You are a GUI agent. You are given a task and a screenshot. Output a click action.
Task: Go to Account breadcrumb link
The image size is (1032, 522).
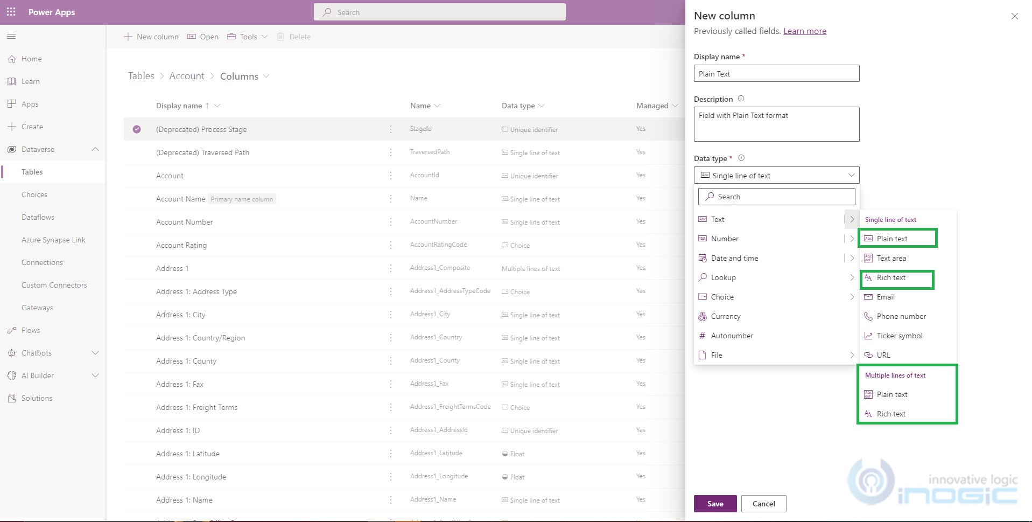187,76
